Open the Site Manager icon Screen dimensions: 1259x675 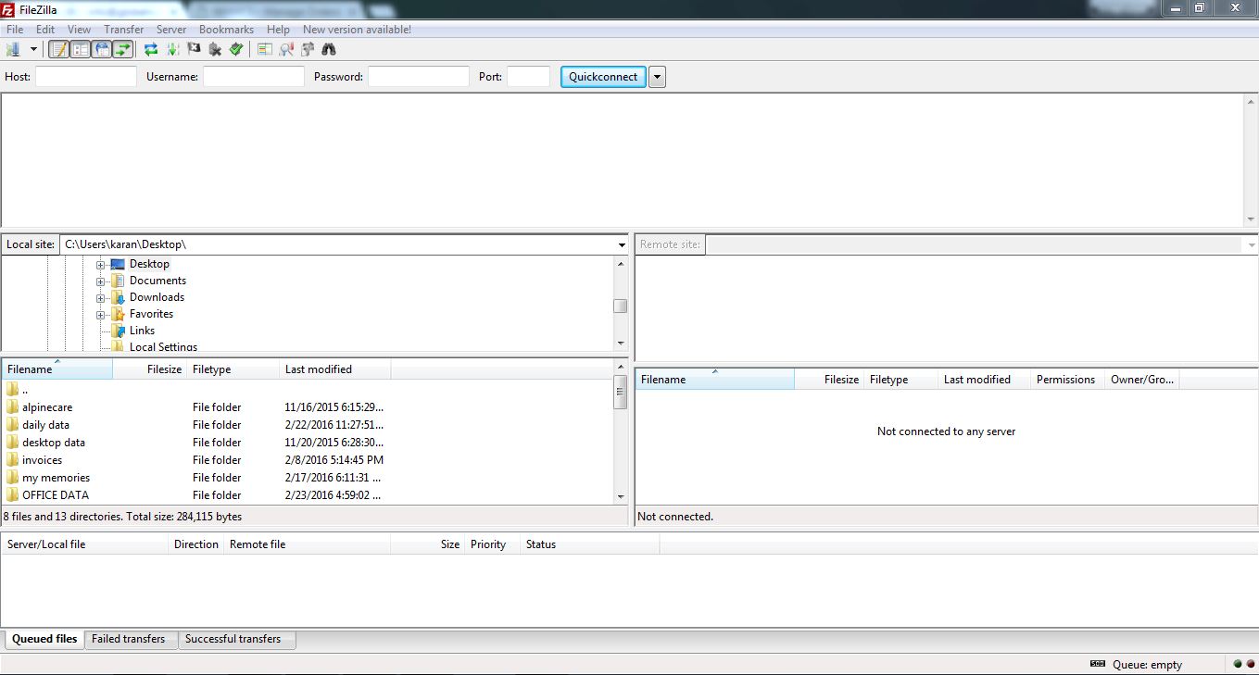13,49
